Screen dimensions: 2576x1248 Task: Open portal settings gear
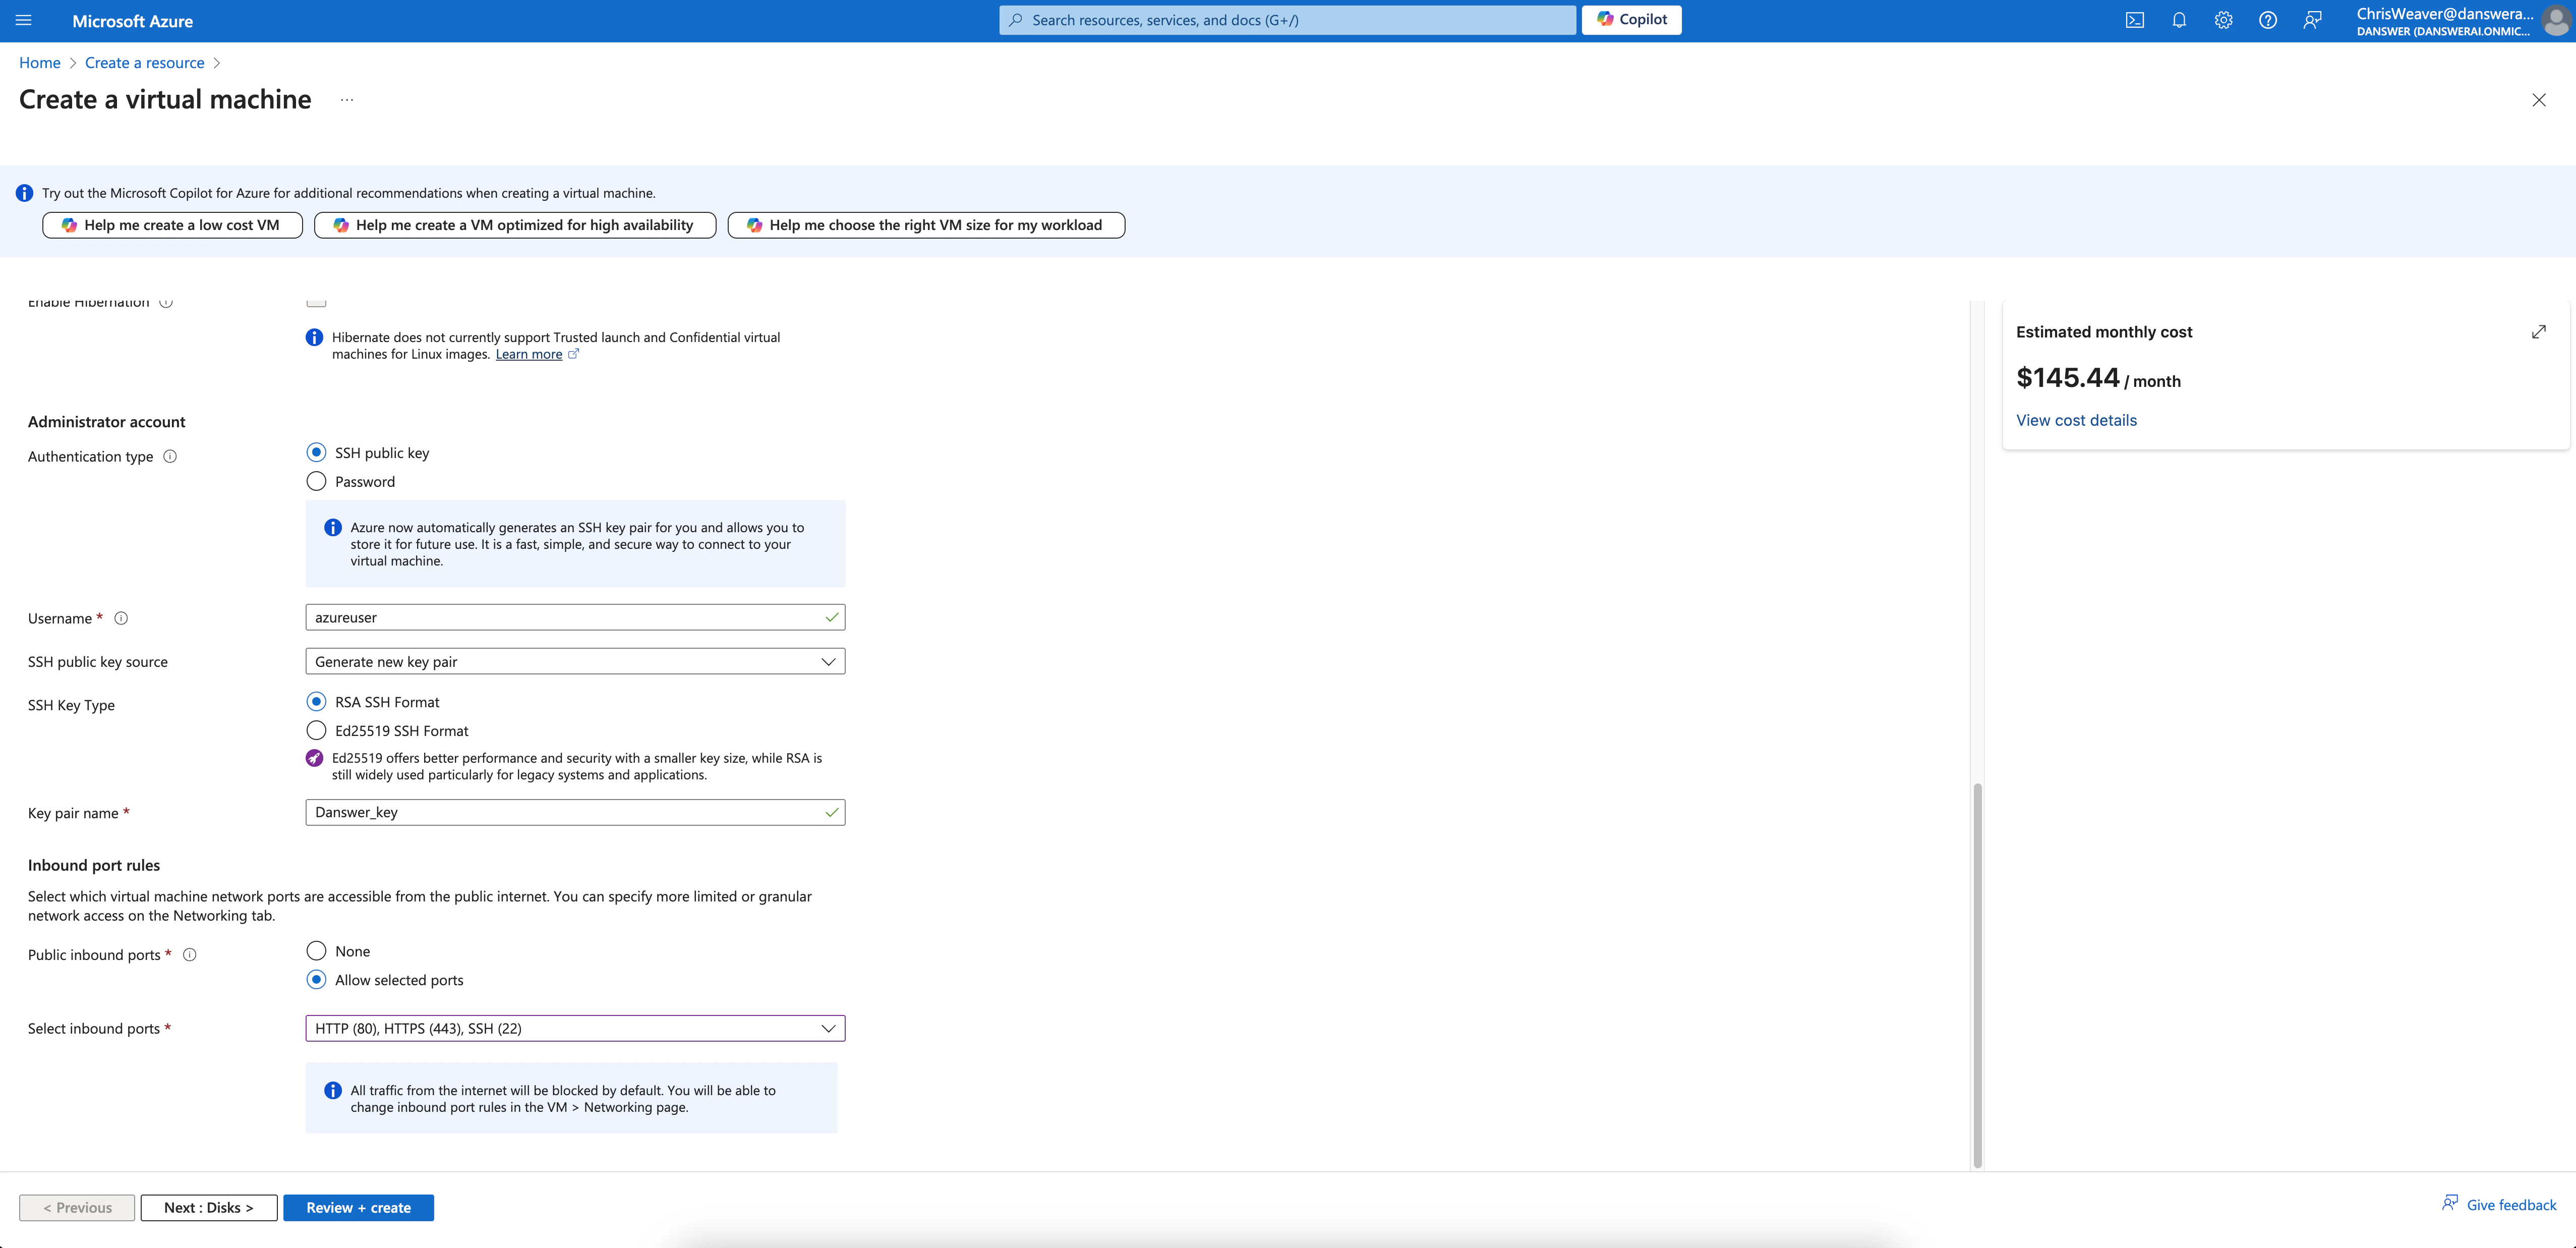2223,20
